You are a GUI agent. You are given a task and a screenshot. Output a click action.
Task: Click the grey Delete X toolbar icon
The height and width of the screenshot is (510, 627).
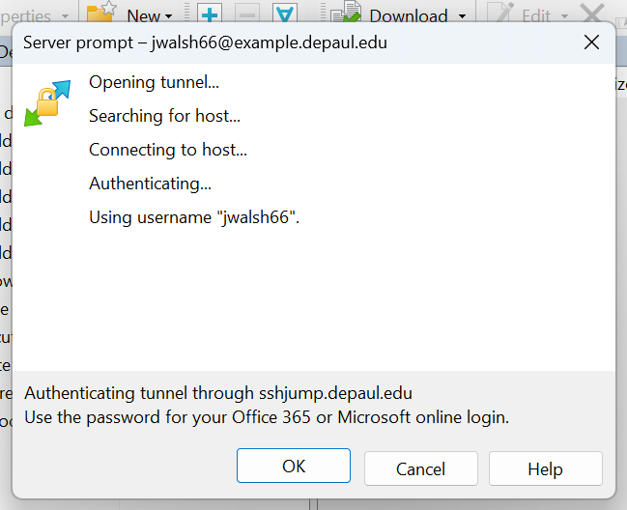tap(591, 14)
